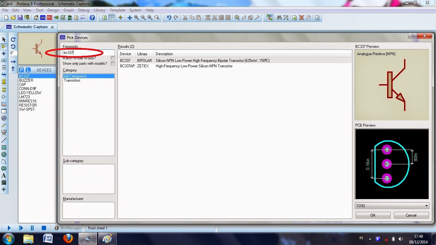Stop the simulation with the Stop button
Screen dimensions: 436x245
pyautogui.click(x=44, y=228)
